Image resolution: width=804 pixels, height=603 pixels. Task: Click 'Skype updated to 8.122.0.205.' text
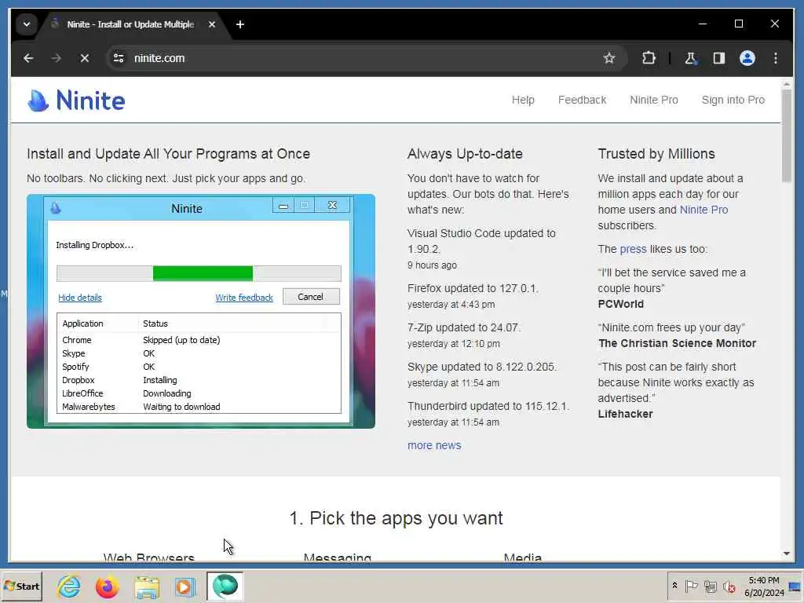point(482,367)
